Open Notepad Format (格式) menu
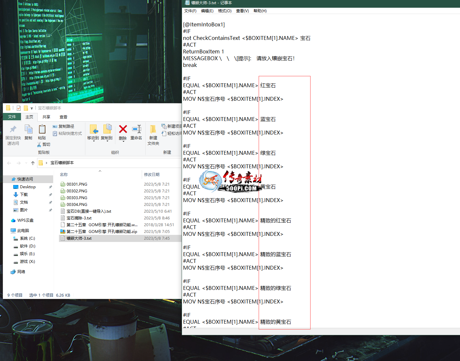The width and height of the screenshot is (460, 361). [x=225, y=11]
